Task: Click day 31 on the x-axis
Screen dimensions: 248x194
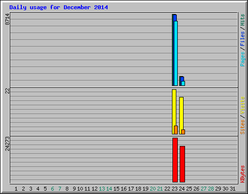Action: point(232,189)
